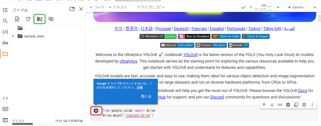Go to parent directory '..' folder
The width and height of the screenshot is (321, 126).
click(x=22, y=28)
